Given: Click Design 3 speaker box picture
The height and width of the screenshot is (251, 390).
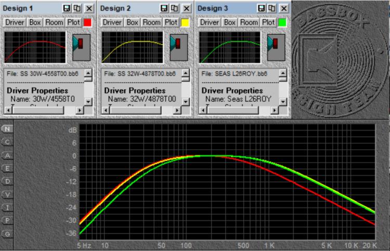Looking at the screenshot, I should point(276,47).
